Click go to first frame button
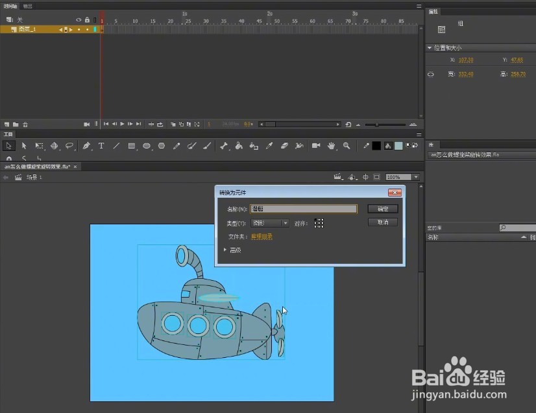 point(106,124)
